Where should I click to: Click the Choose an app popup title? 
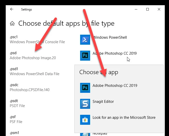point(99,72)
